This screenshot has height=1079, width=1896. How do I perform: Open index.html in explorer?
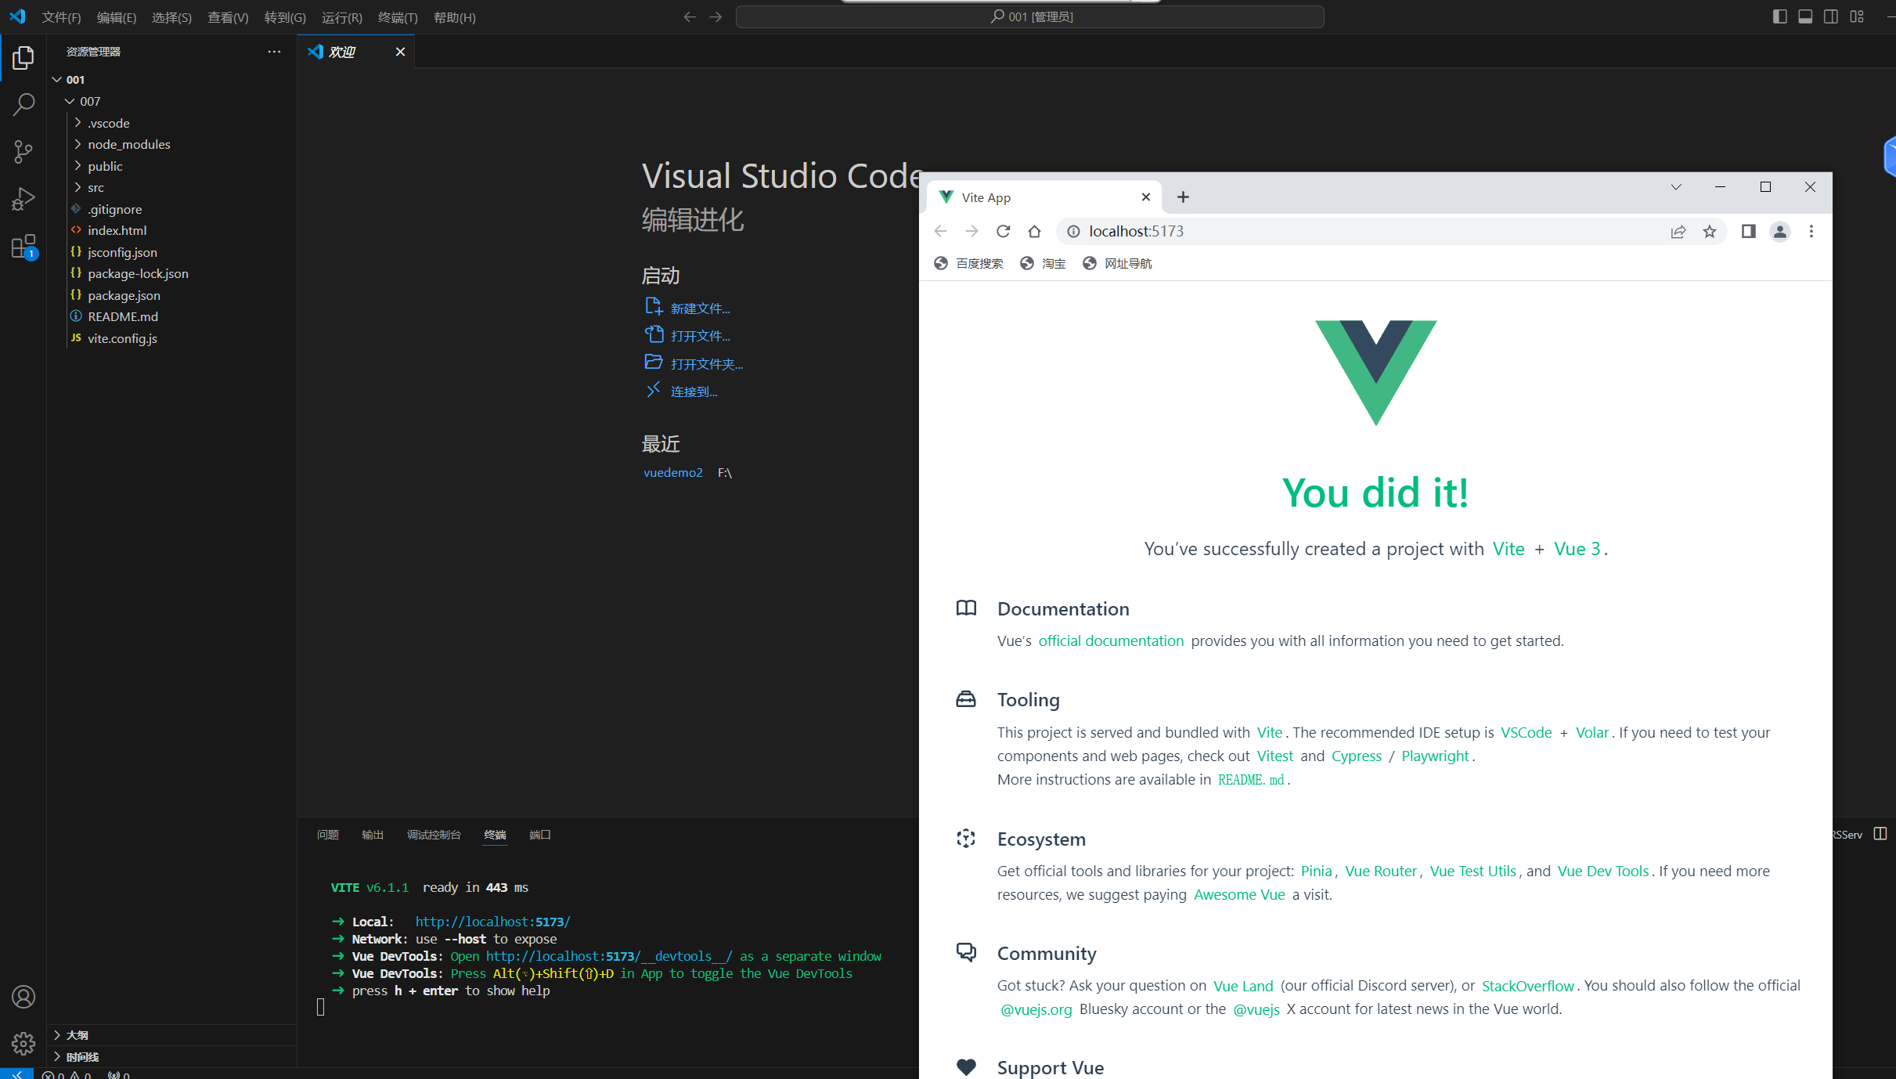tap(117, 230)
